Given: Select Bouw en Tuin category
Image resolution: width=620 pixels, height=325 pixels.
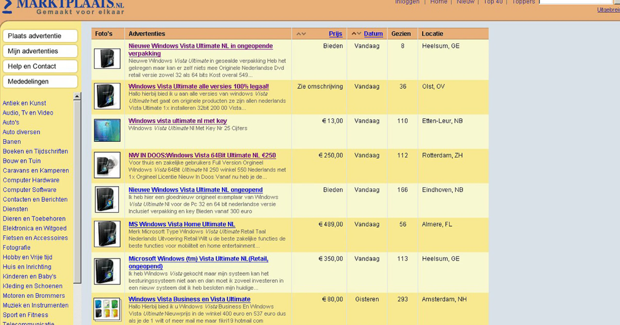Looking at the screenshot, I should (x=22, y=161).
